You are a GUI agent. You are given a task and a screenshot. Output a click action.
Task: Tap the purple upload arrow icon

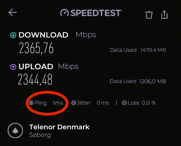click(x=13, y=67)
